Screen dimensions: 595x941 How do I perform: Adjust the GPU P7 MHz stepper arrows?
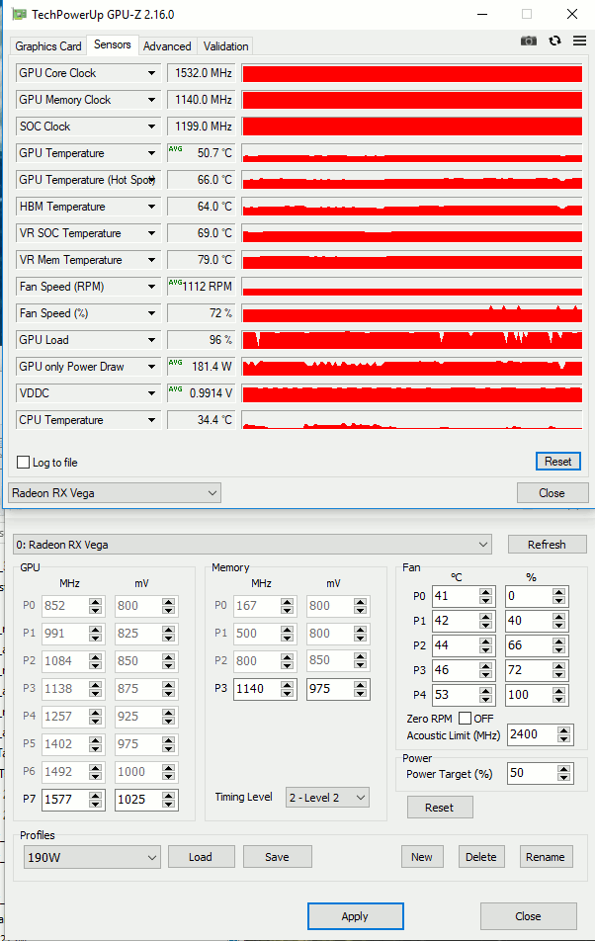click(x=95, y=800)
